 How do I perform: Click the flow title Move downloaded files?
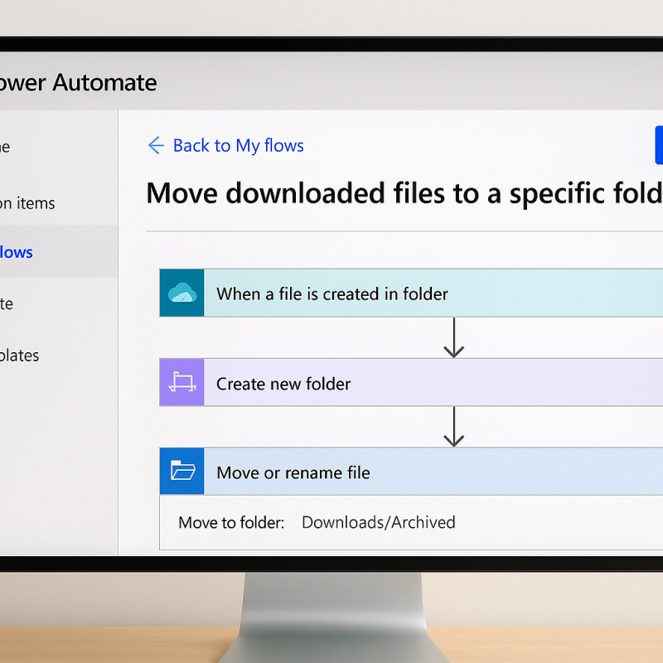(404, 193)
